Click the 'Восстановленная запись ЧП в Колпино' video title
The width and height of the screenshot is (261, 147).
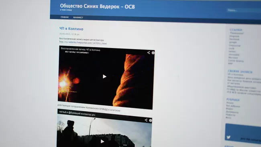click(81, 49)
